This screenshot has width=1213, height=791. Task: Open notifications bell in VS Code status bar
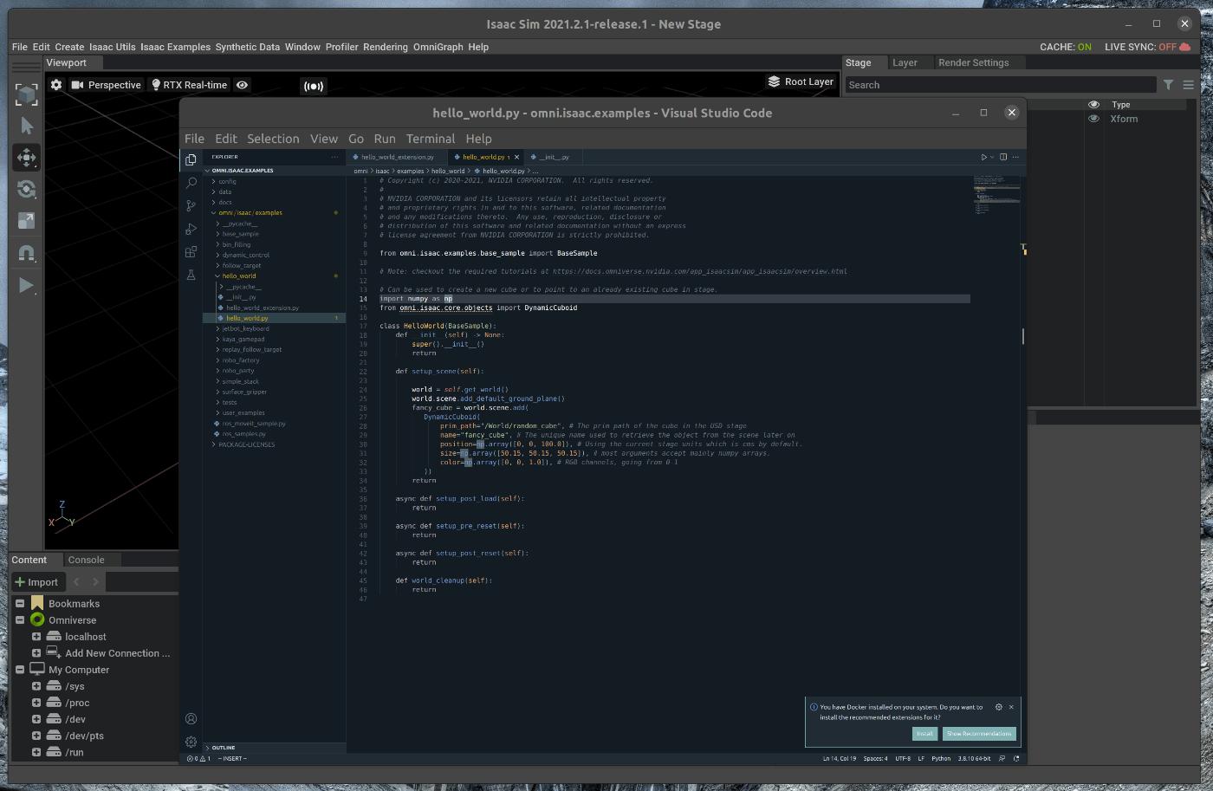point(1016,758)
